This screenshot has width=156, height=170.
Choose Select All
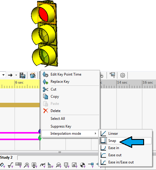(70, 119)
